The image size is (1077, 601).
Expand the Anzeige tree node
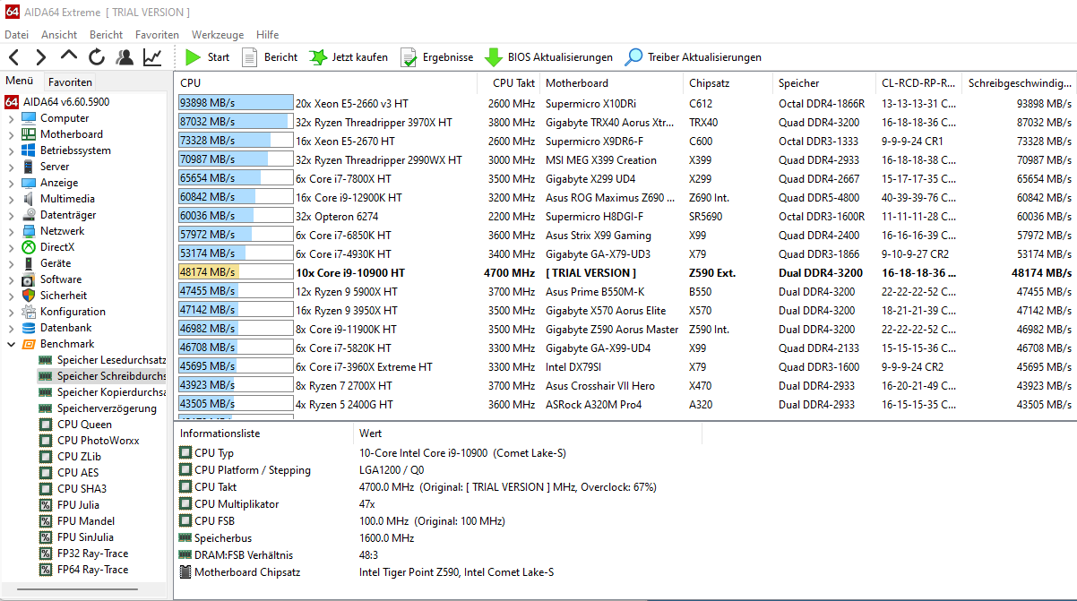coord(11,183)
